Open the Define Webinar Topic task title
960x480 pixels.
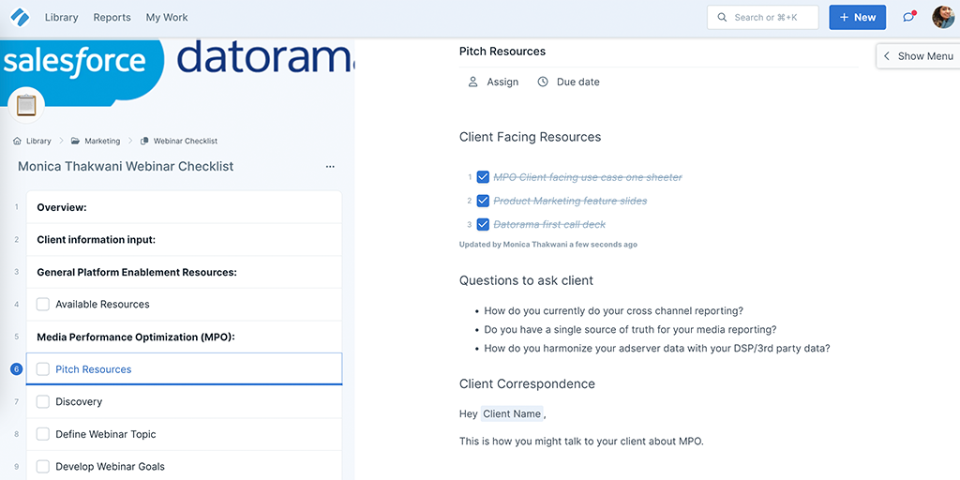105,434
